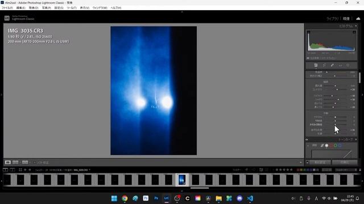
Task: Adjust the contrast (コントラスト) slider handle
Action: (x=337, y=90)
